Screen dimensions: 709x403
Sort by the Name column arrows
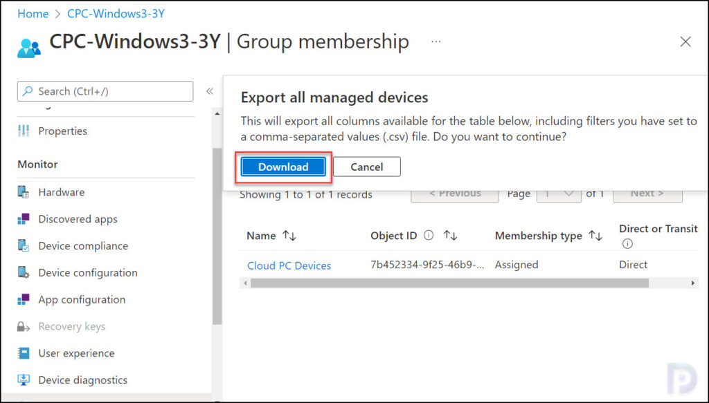(289, 236)
